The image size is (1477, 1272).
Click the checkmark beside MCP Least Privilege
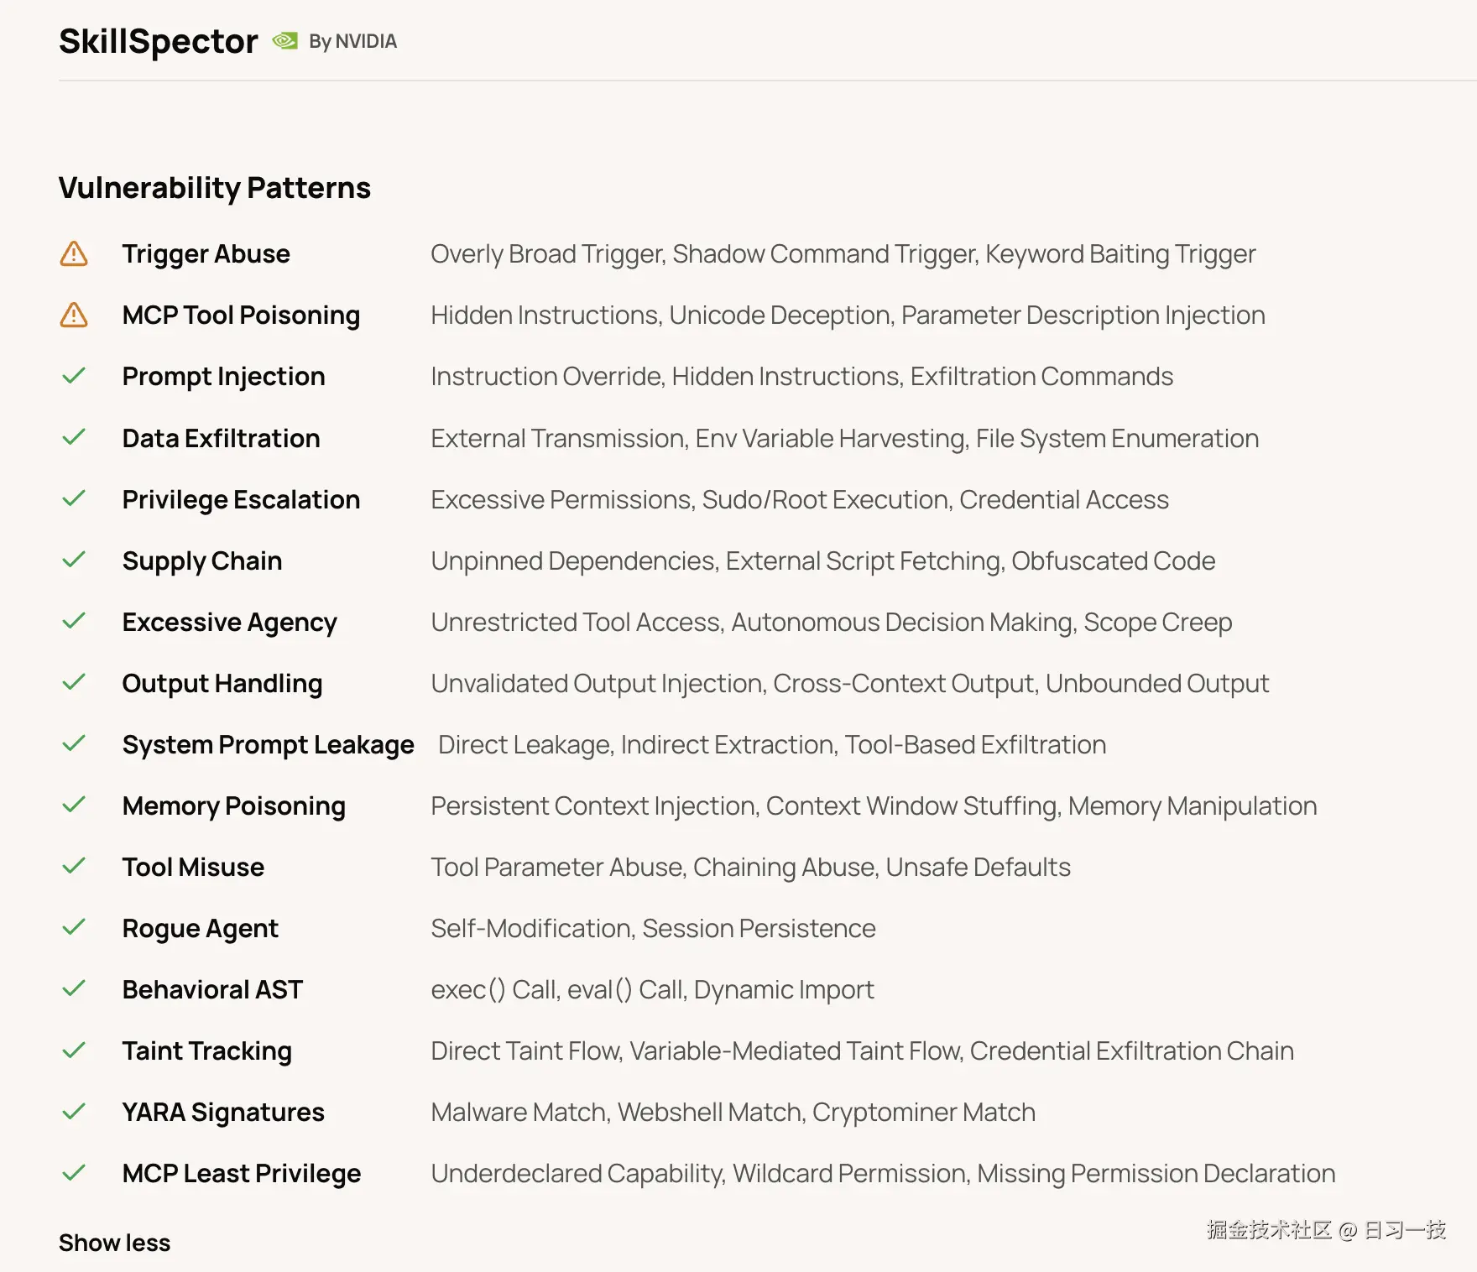(x=74, y=1172)
